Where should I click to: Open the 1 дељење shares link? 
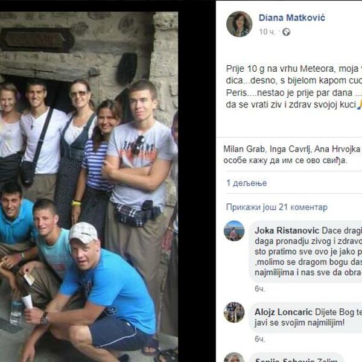(246, 183)
